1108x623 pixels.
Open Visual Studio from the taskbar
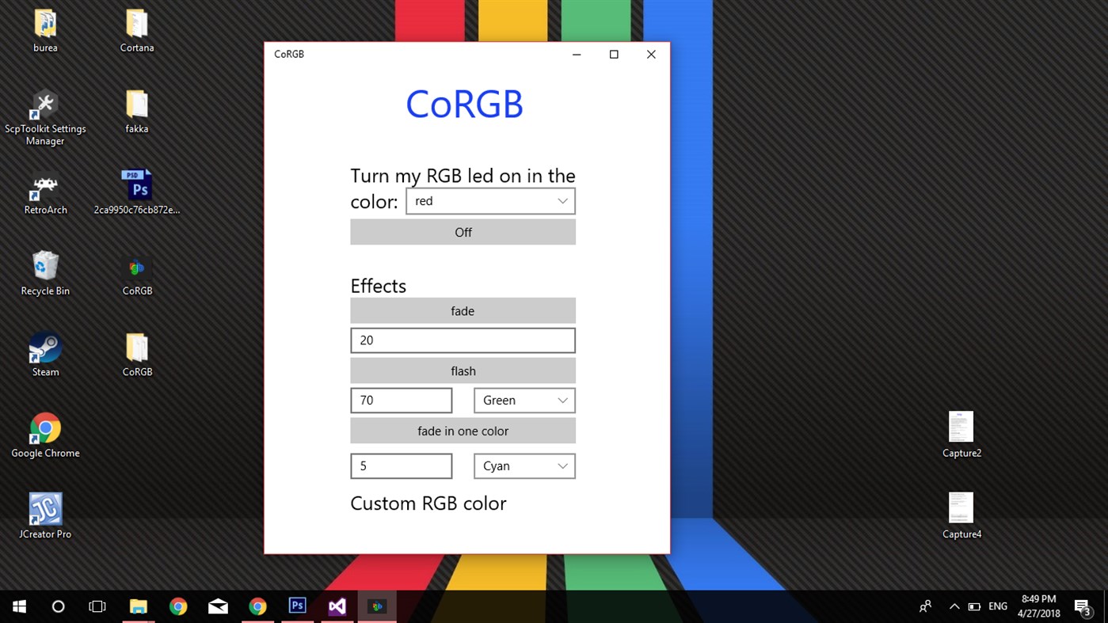click(x=337, y=606)
